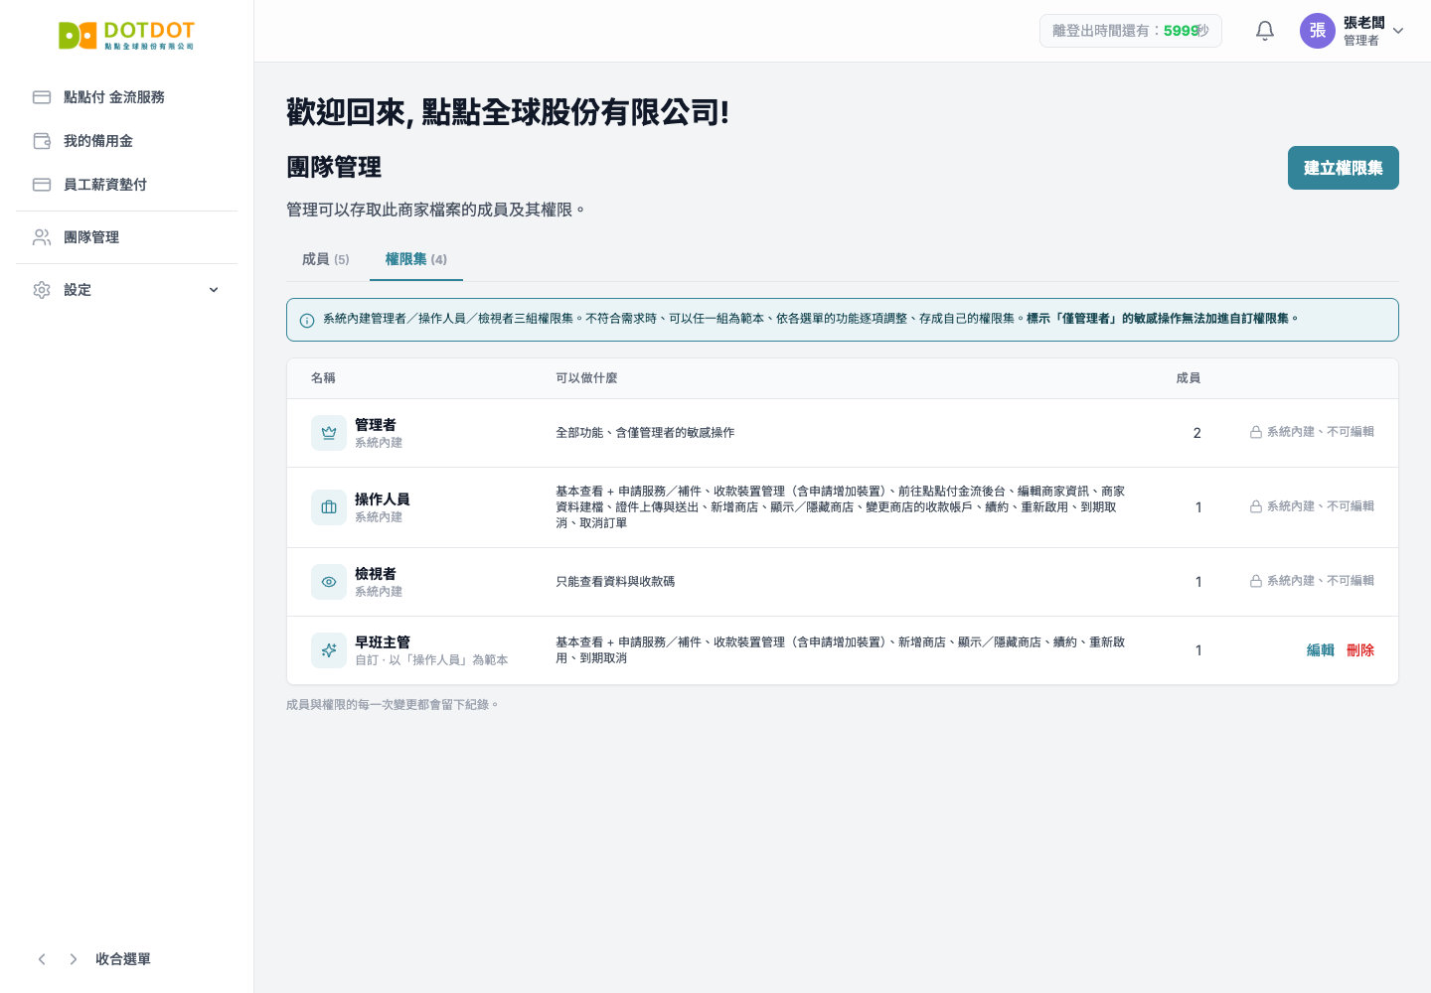Click the info icon in the notice banner

307,320
